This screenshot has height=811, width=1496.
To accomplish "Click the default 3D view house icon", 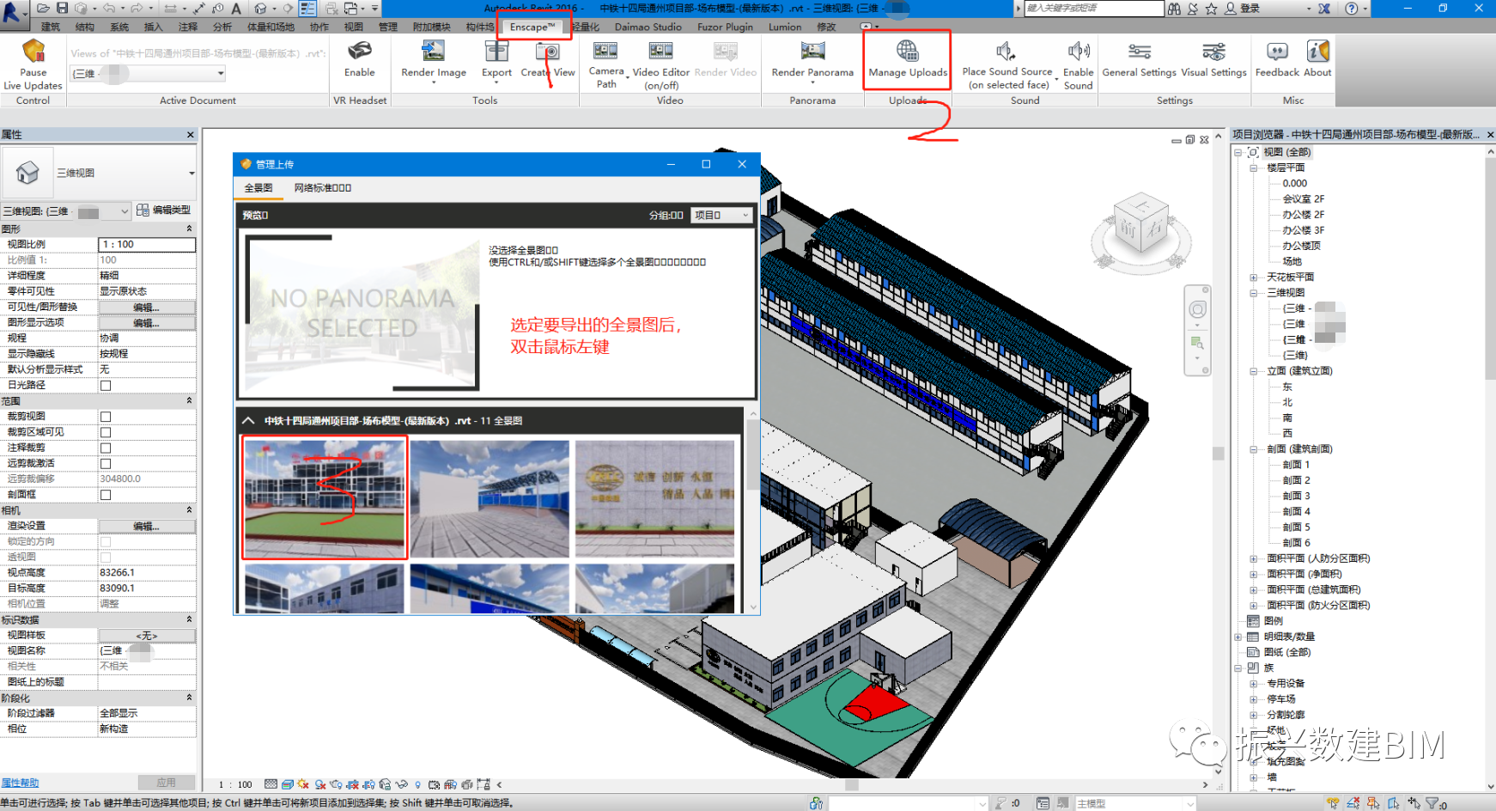I will tap(260, 9).
